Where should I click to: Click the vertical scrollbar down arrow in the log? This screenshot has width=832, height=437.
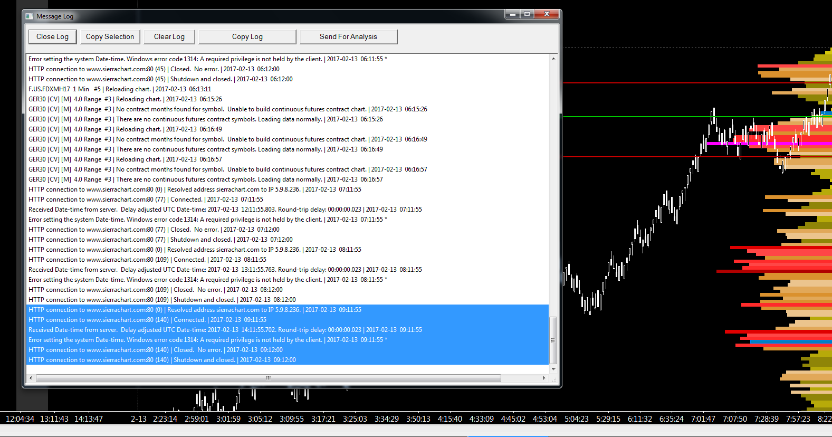(553, 369)
